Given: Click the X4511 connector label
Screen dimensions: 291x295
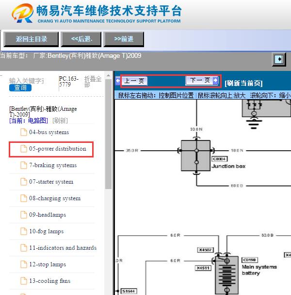Looking at the screenshot, I should 203,268.
